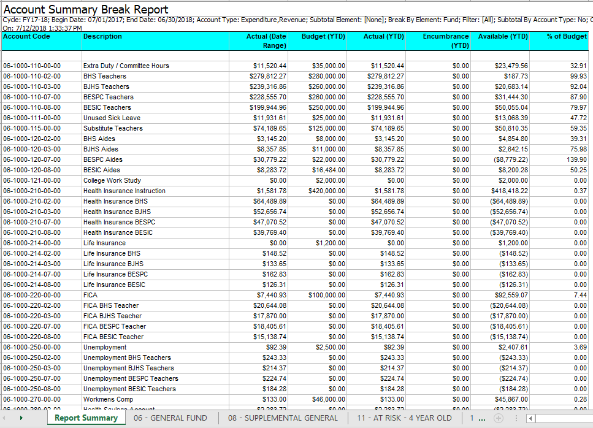
Task: Open the Report Summary sheet tab
Action: click(86, 418)
